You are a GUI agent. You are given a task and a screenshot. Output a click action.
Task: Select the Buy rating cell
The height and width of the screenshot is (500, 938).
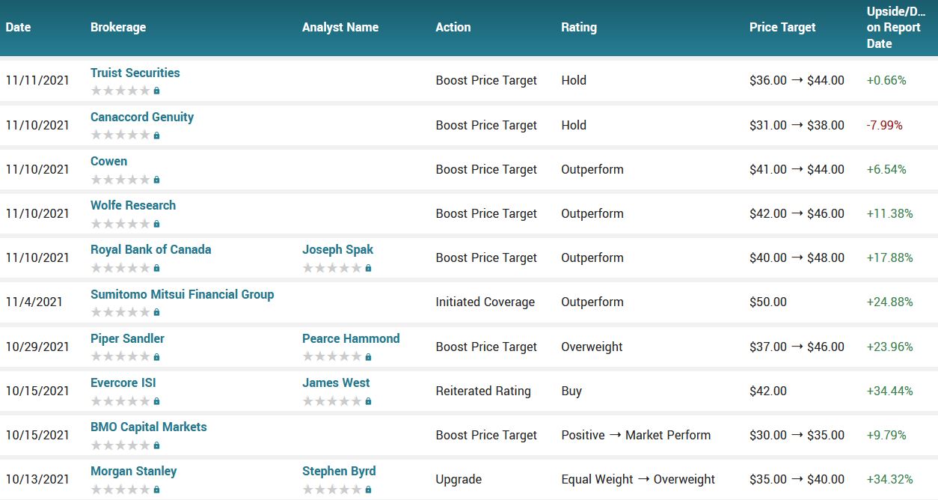[x=571, y=391]
